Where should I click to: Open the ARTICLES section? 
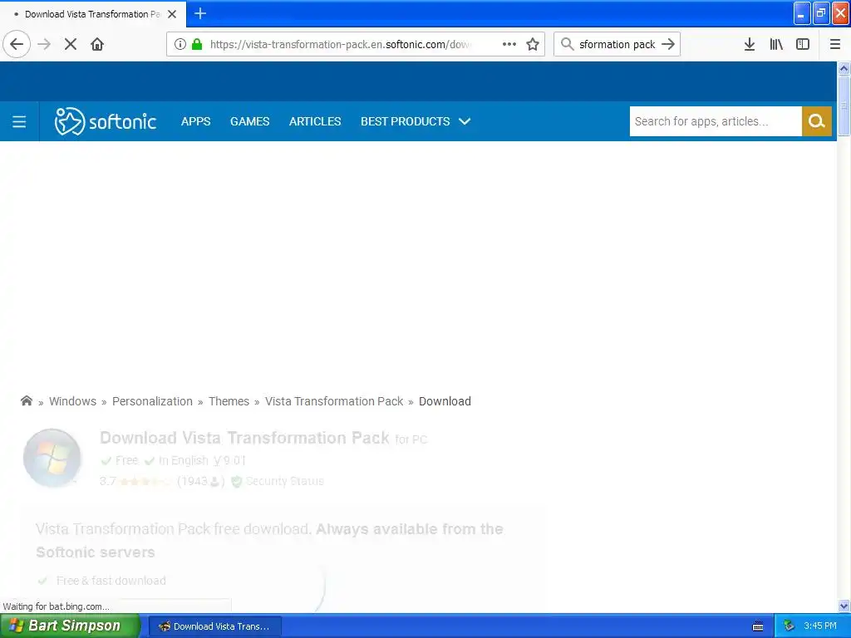coord(315,121)
